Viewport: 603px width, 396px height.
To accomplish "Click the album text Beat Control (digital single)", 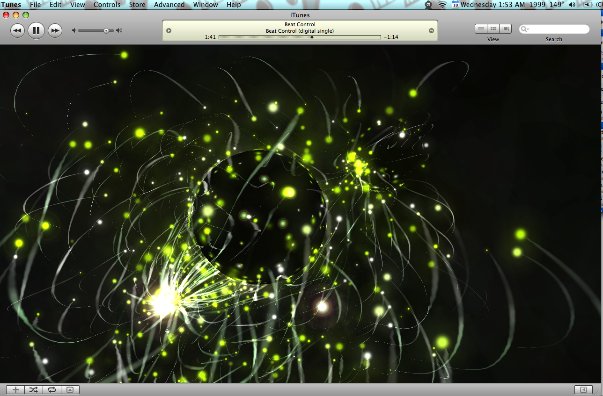I will pos(300,31).
